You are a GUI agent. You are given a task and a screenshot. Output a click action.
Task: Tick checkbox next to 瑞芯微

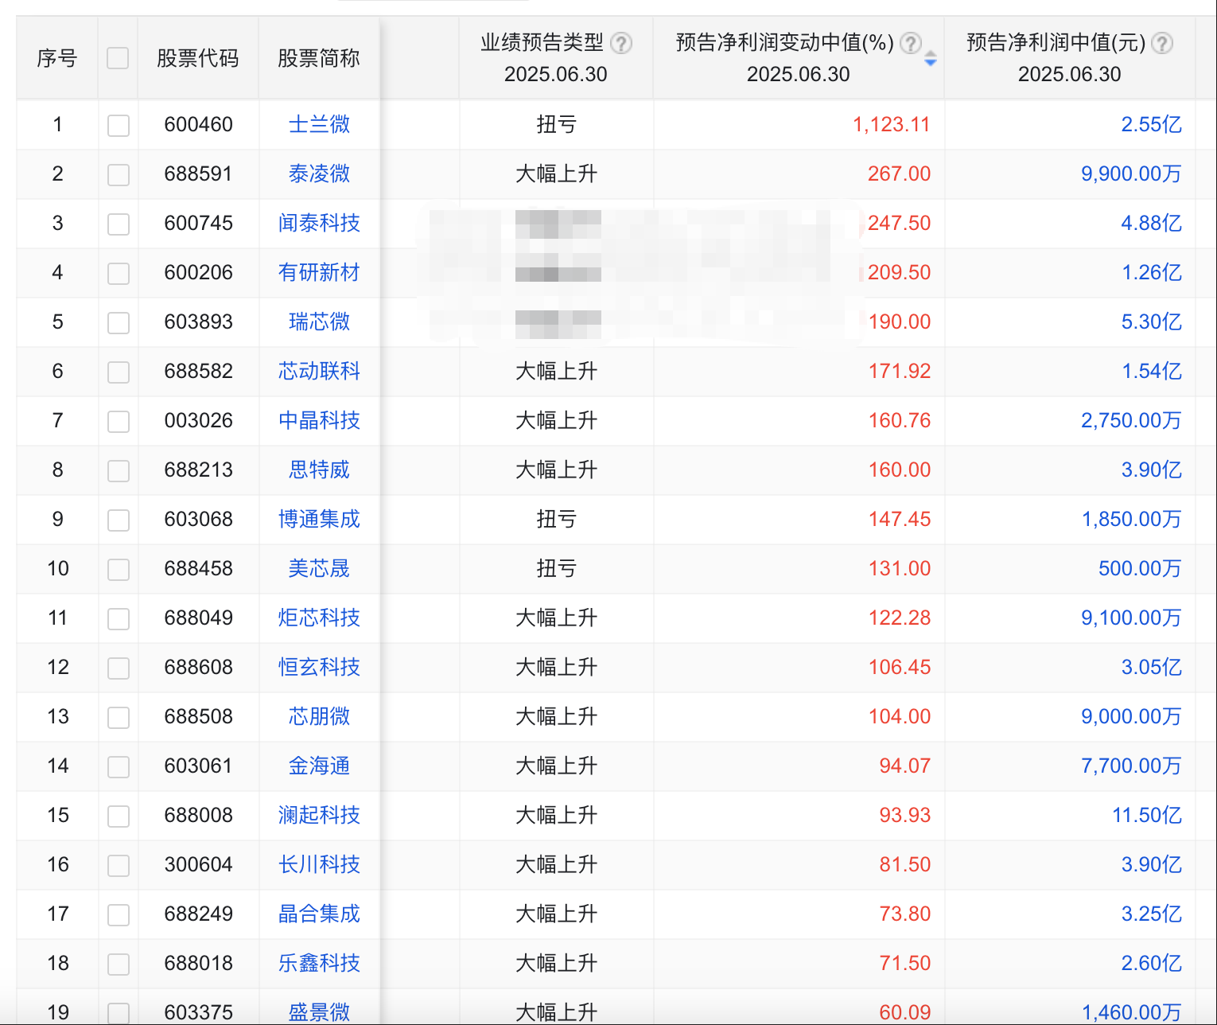pos(119,322)
